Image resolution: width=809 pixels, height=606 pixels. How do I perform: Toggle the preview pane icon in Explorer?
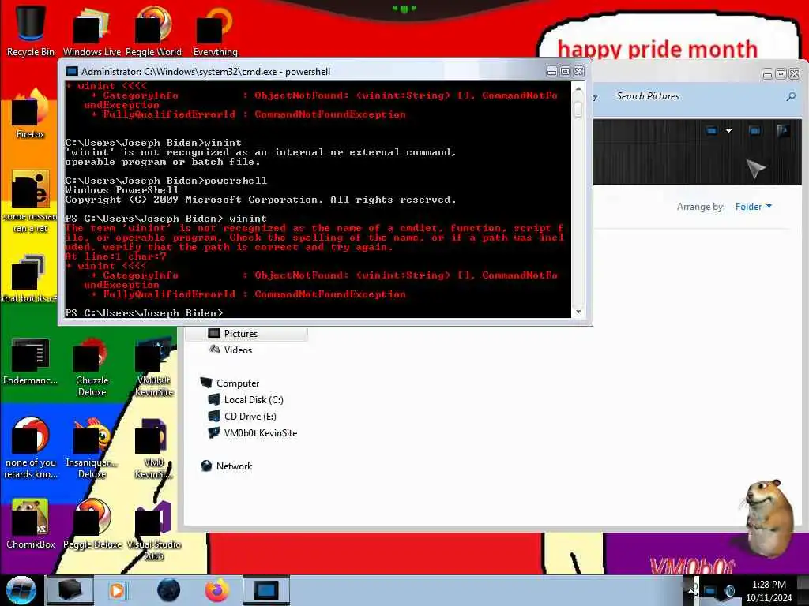[x=754, y=131]
